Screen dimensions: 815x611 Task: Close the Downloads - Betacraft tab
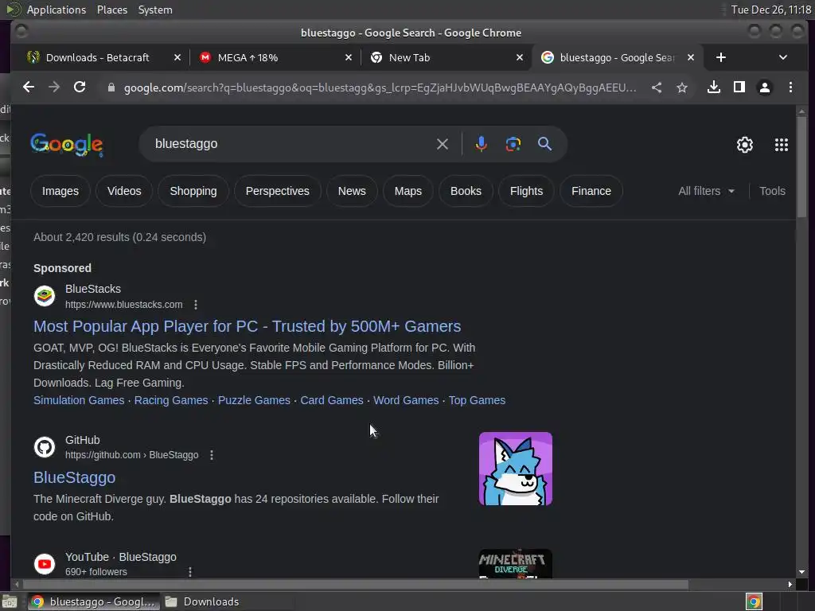(x=177, y=57)
